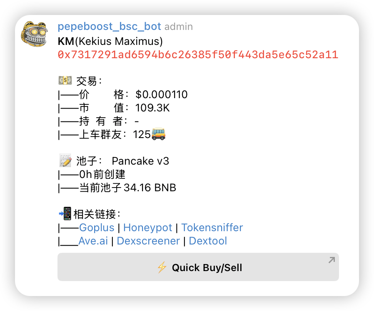Open the Honeypot link
The width and height of the screenshot is (374, 311).
(x=148, y=228)
